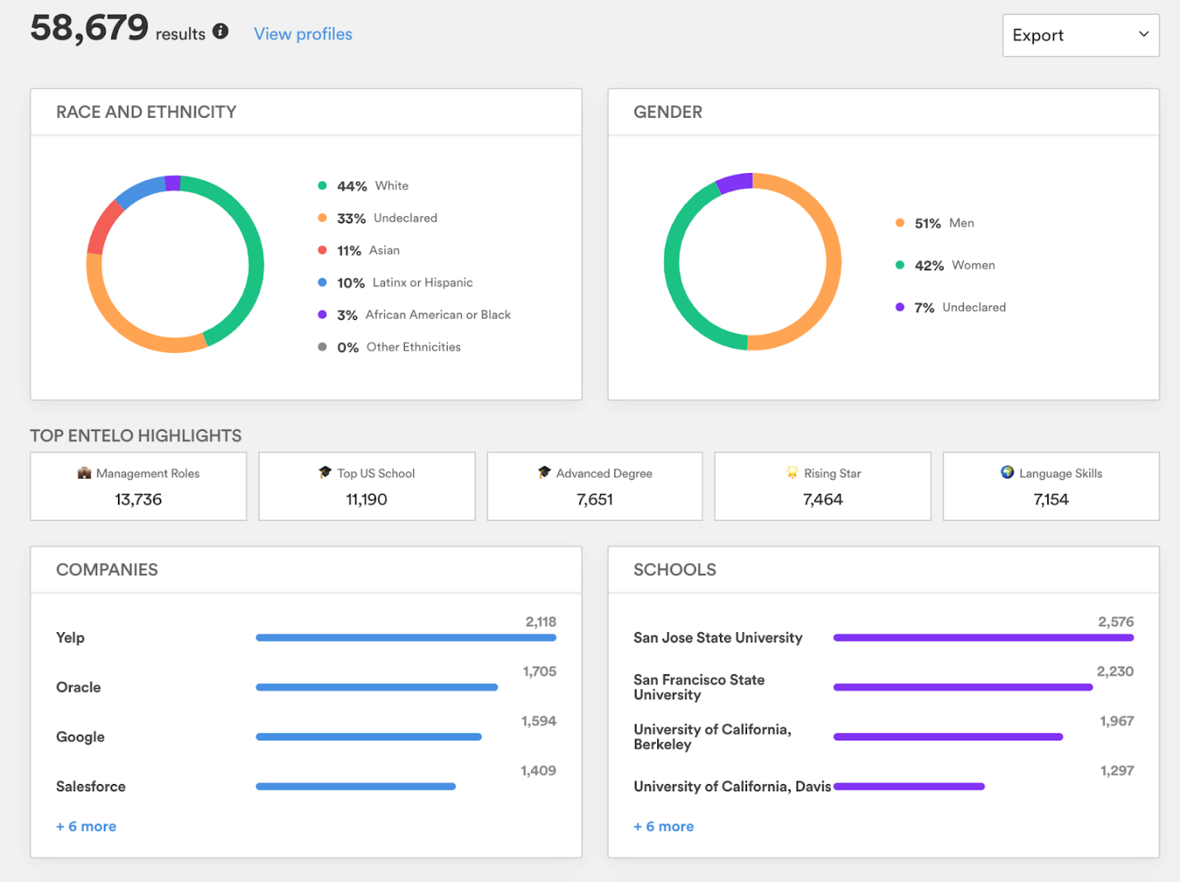This screenshot has height=882, width=1180.
Task: Expand '+ 6 more' under Schools
Action: point(664,826)
